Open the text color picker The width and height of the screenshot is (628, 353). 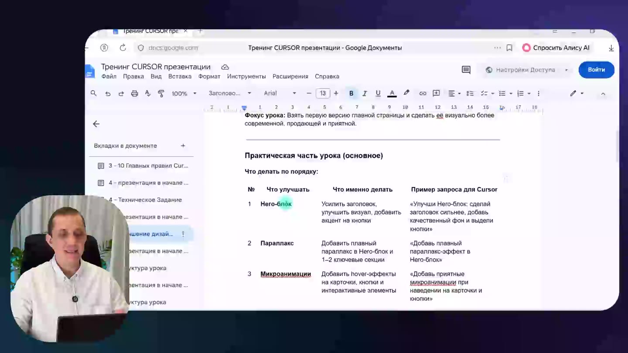392,93
